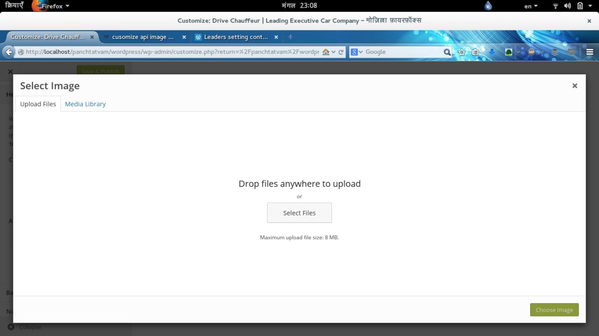Click the Adblock Plus ABP icon

click(532, 52)
